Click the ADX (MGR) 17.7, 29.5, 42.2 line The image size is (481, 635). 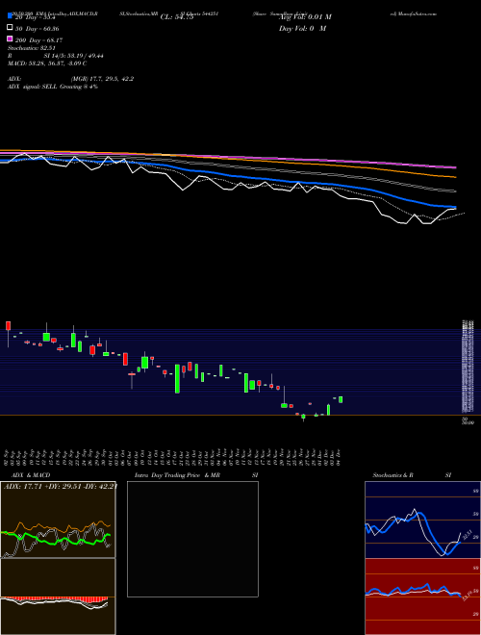coord(70,79)
